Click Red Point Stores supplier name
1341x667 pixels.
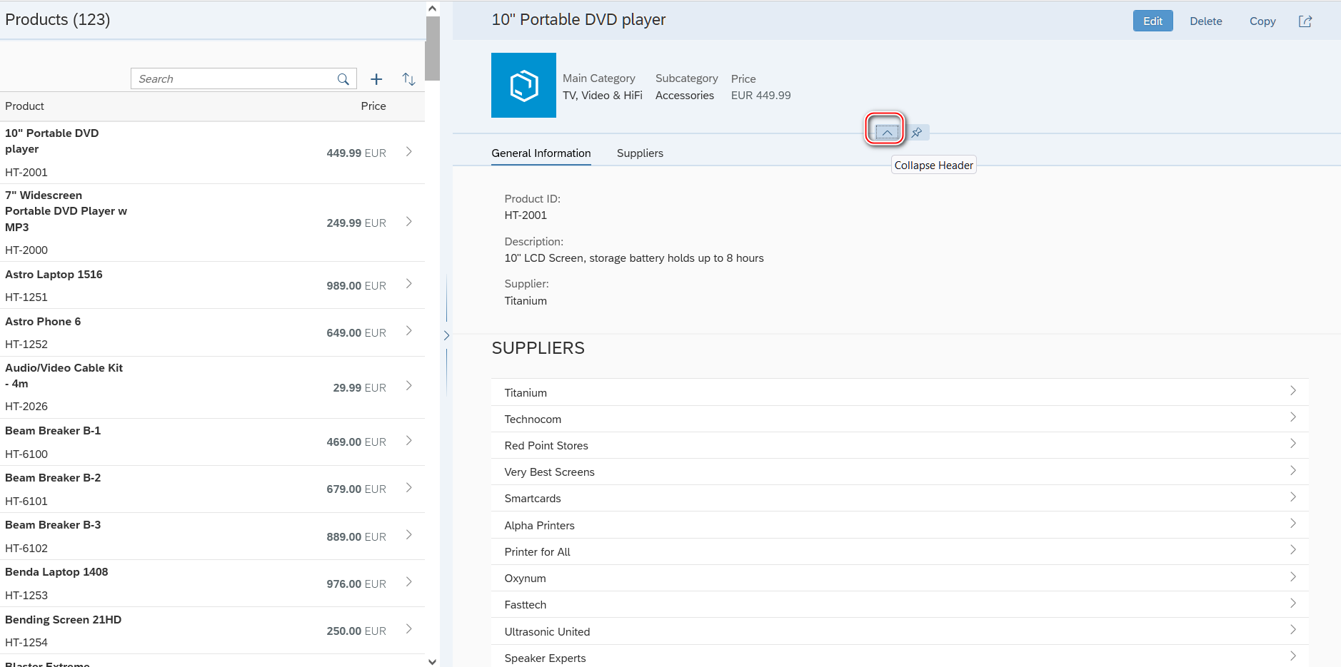[546, 446]
